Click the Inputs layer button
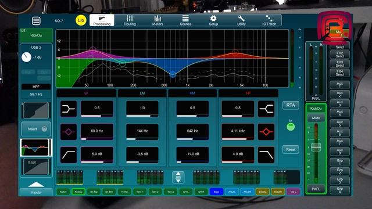372x209 pixels. click(36, 192)
